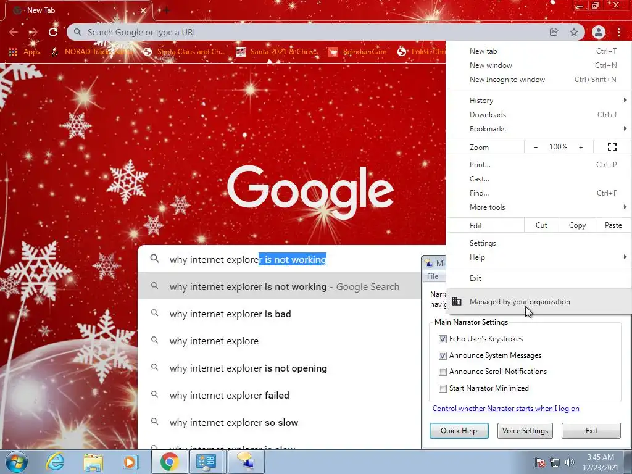This screenshot has width=632, height=474.
Task: Switch to Narrator on the taskbar
Action: [246, 462]
